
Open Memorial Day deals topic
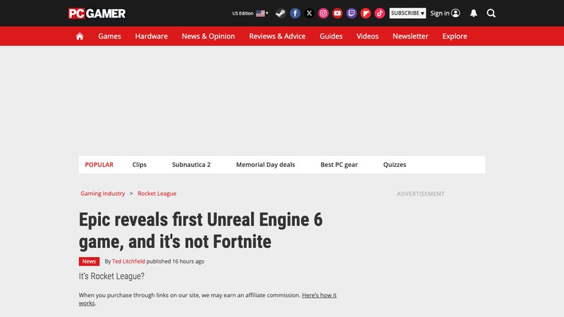click(266, 165)
